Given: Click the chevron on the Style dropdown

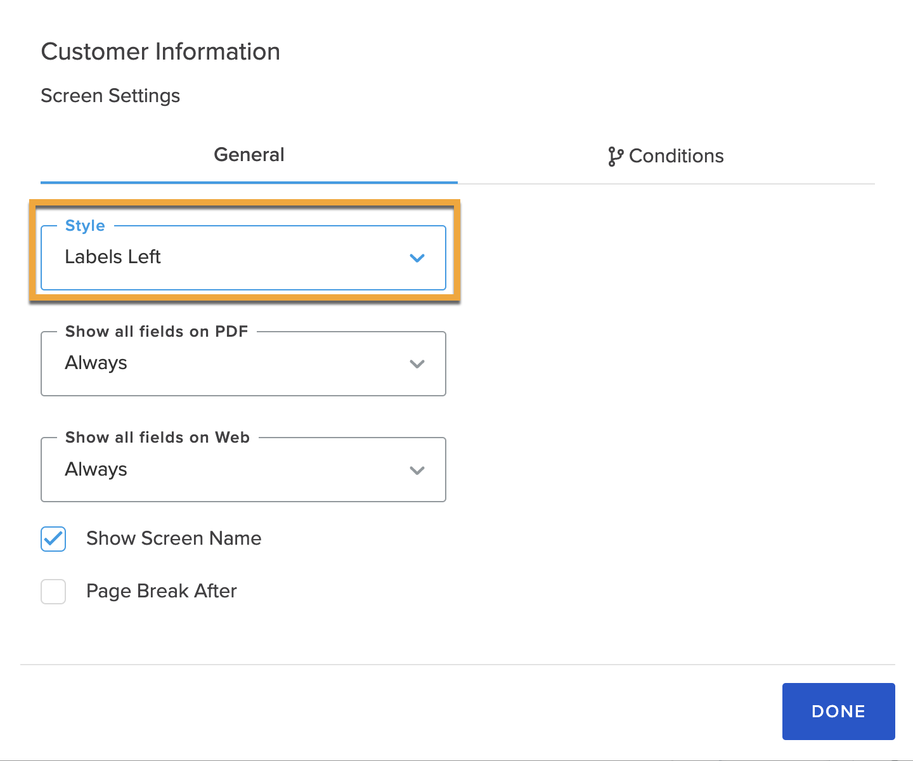Looking at the screenshot, I should (x=417, y=258).
